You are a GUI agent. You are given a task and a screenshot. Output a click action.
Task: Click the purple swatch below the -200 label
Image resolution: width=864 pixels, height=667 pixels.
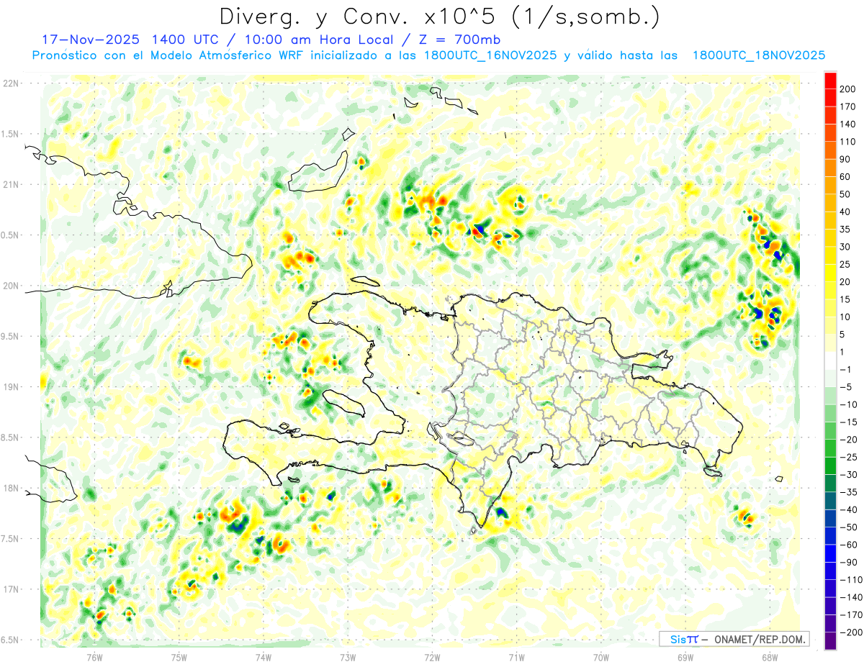830,640
